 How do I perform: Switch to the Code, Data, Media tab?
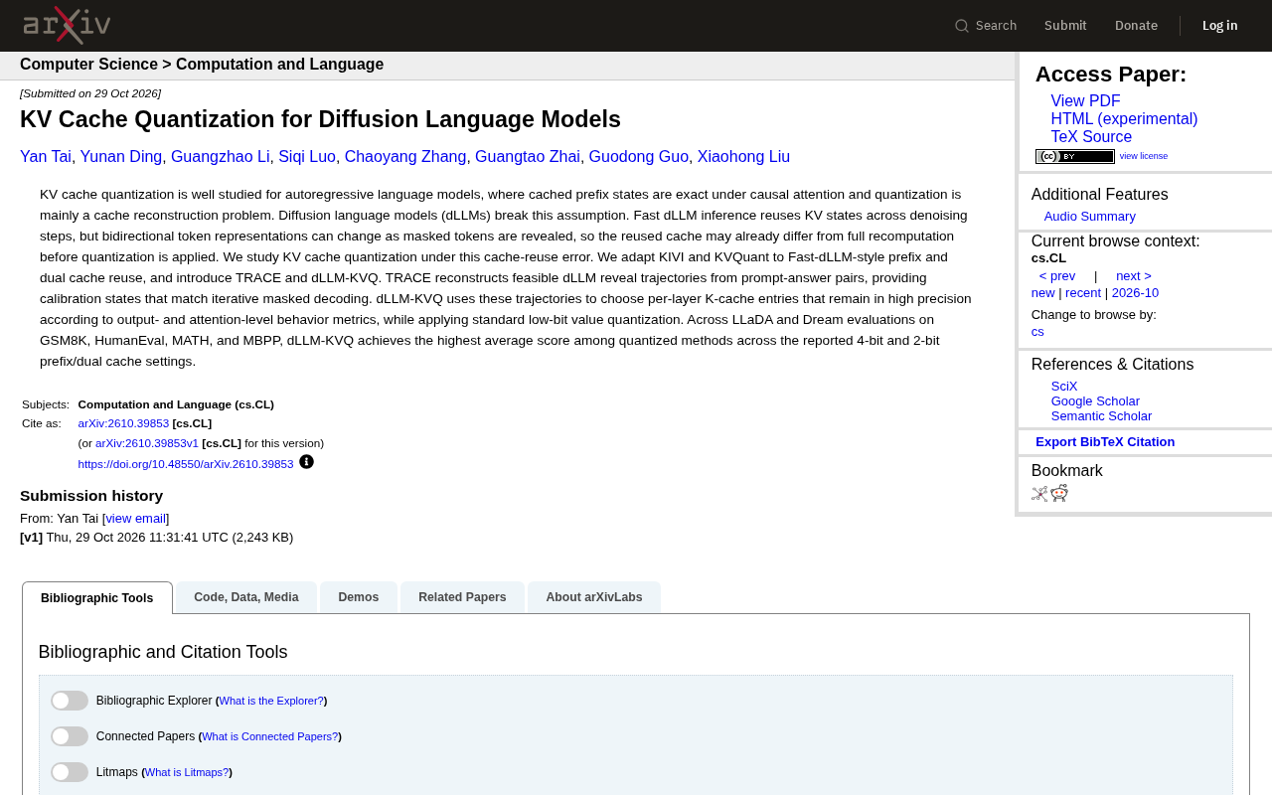(x=246, y=597)
